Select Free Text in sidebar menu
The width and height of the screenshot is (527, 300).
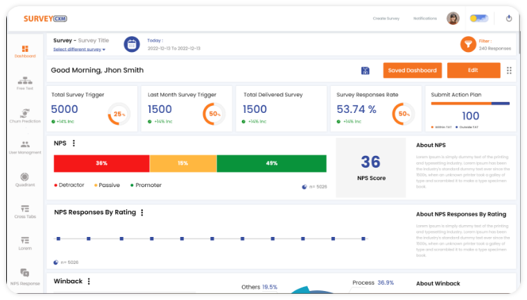[x=25, y=83]
